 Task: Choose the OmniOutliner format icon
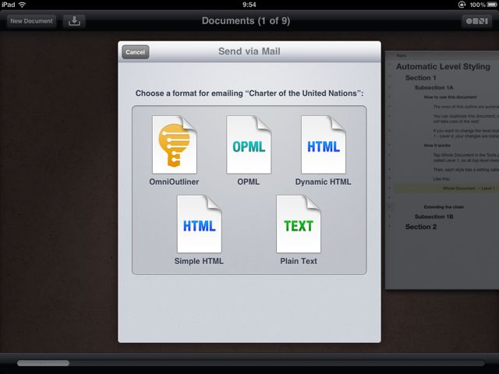175,145
